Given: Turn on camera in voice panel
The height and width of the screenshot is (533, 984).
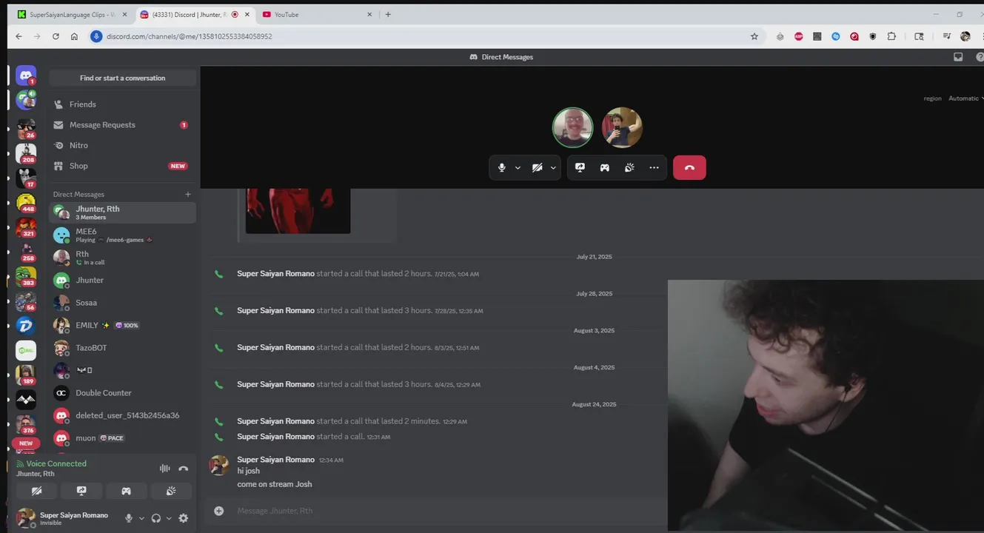Looking at the screenshot, I should coord(36,491).
